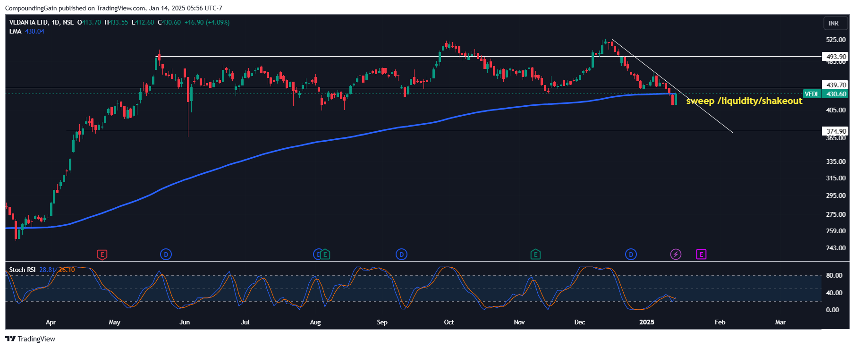This screenshot has width=855, height=348.
Task: Select the Stoch RSI indicator legend
Action: (x=22, y=270)
